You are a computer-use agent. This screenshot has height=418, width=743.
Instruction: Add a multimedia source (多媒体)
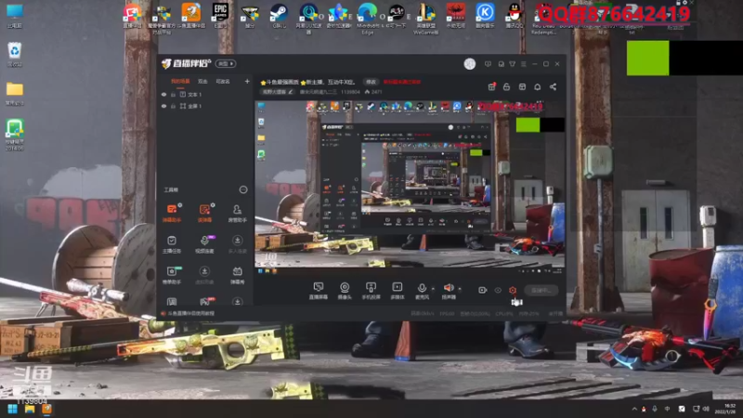tap(398, 290)
